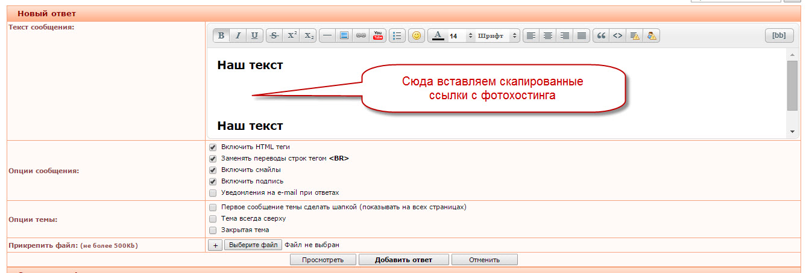
Task: Open the text color picker
Action: (438, 36)
